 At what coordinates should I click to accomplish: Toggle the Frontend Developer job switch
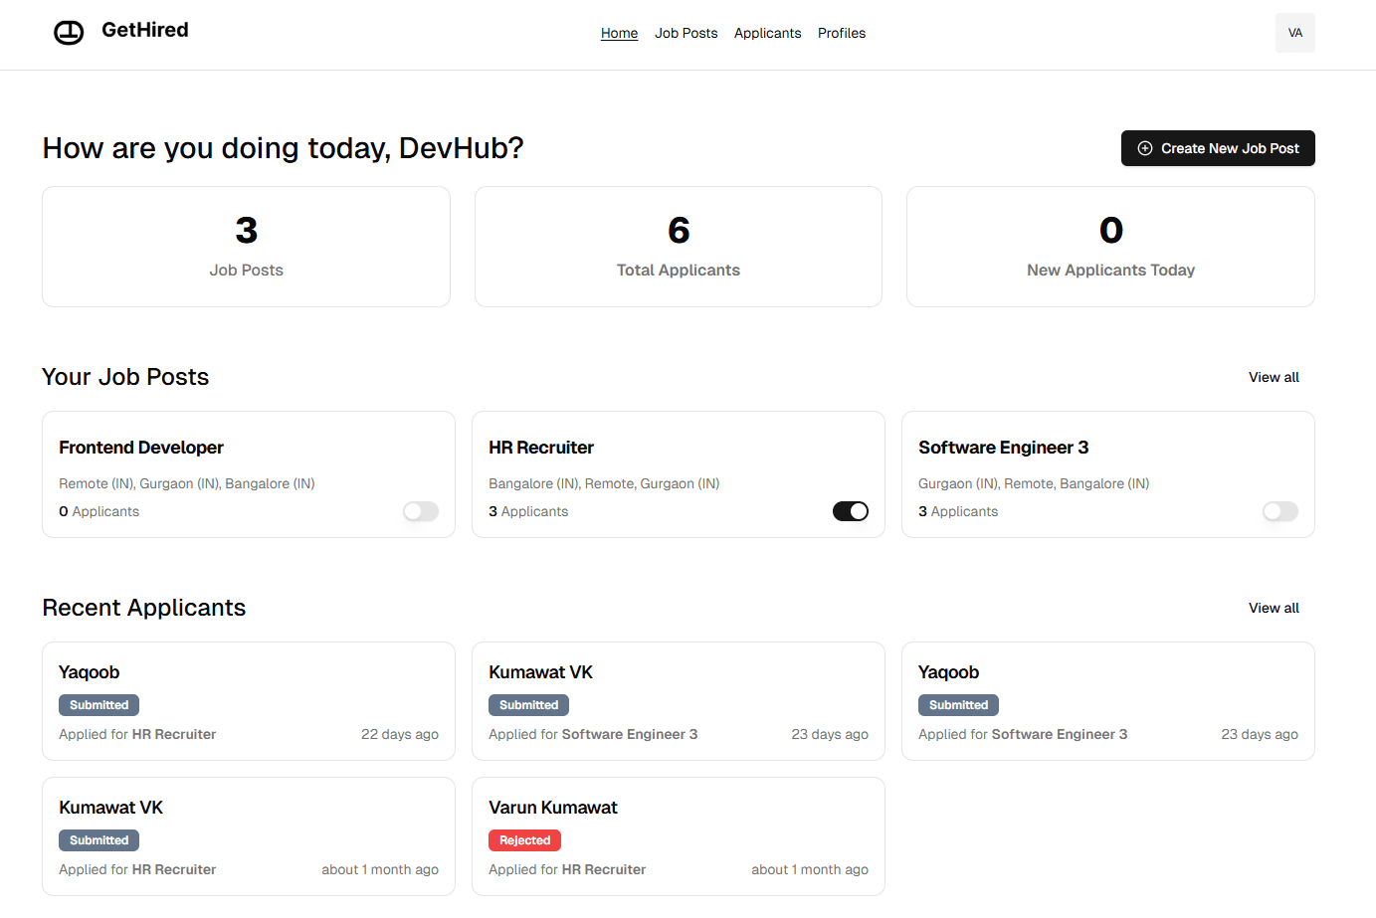pos(421,511)
